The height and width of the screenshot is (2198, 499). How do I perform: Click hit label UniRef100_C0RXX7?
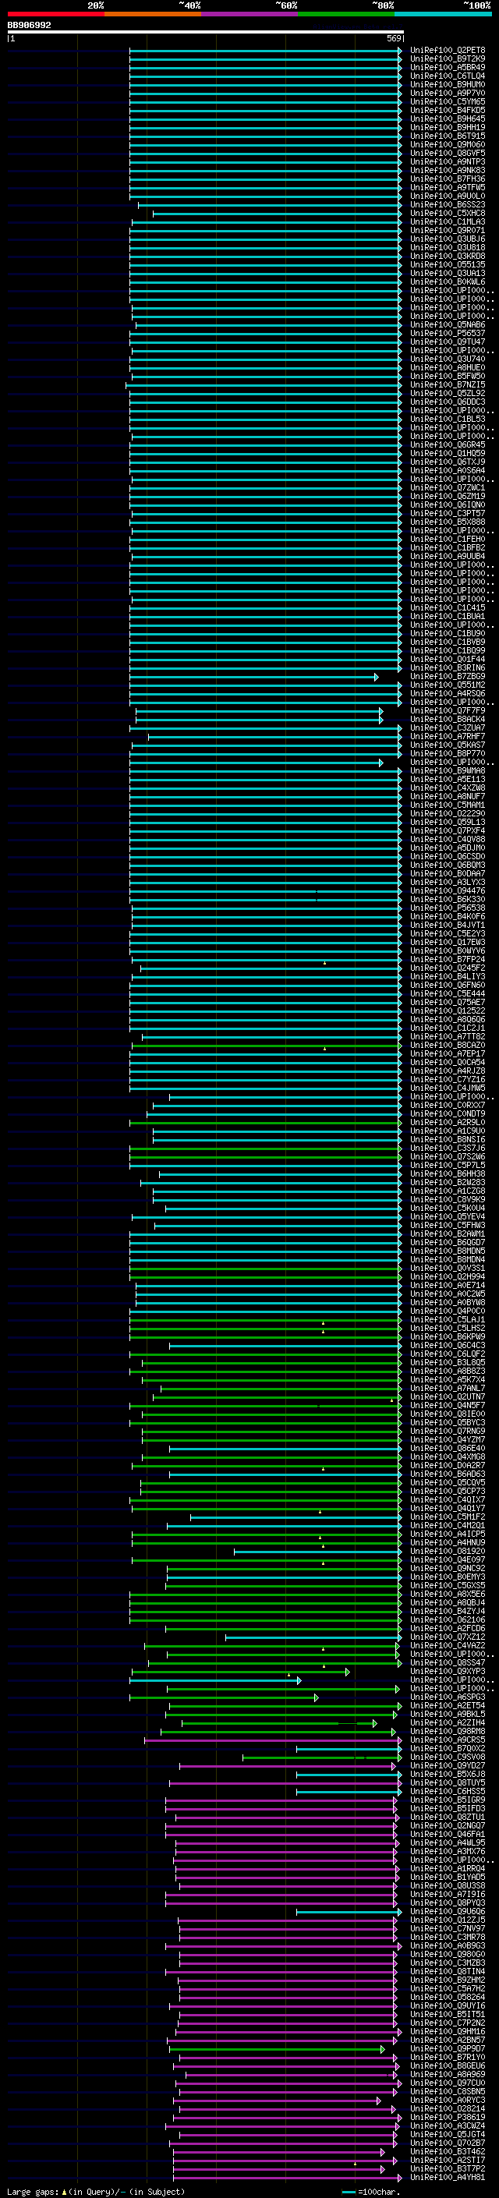[447, 1106]
